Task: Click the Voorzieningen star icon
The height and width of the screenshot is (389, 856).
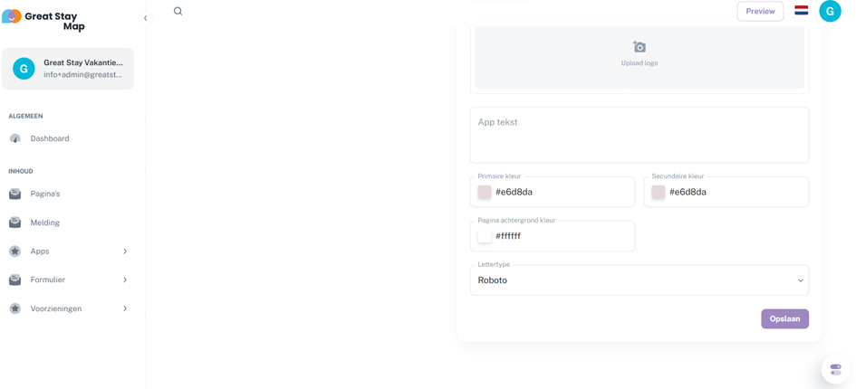Action: click(15, 308)
